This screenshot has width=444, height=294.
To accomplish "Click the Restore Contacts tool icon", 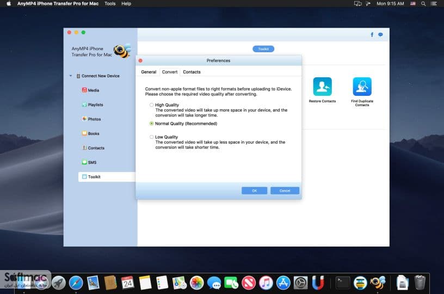I will pyautogui.click(x=322, y=87).
